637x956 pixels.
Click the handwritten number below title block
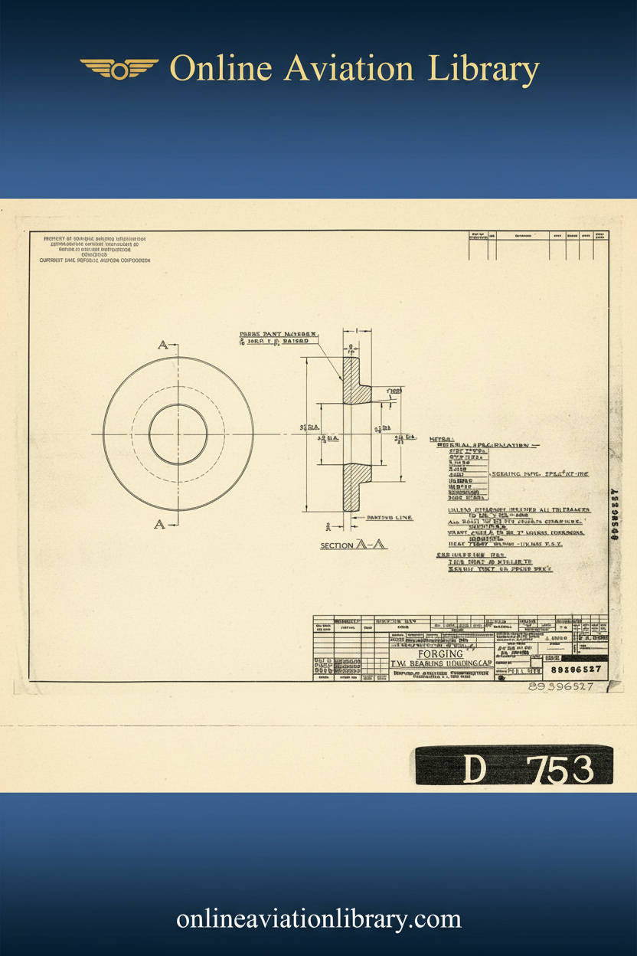point(561,686)
